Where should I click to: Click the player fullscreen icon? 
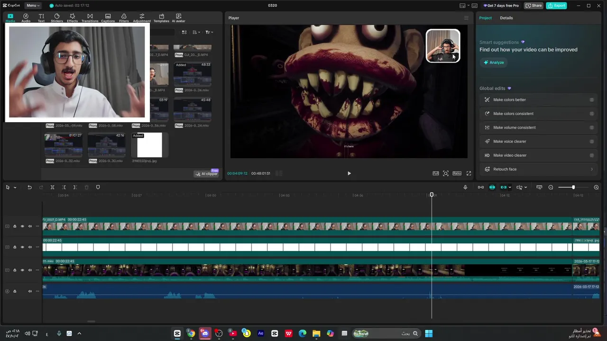click(x=469, y=173)
